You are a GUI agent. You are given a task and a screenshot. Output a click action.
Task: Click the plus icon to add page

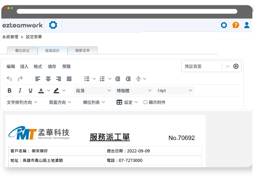coord(236,66)
